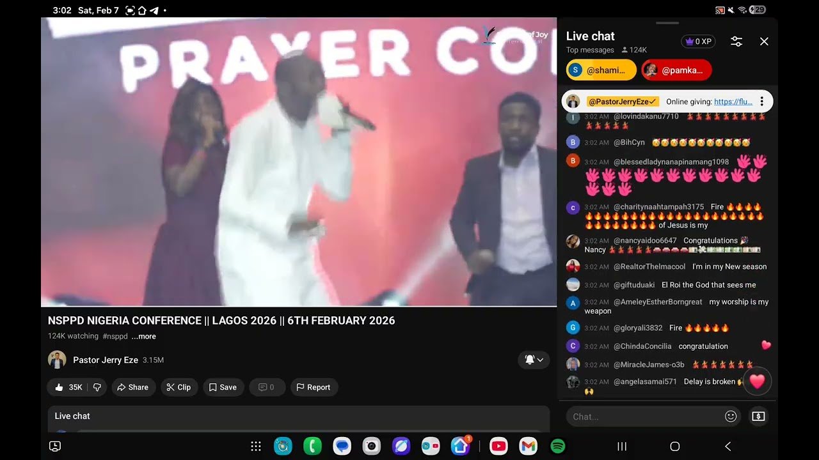This screenshot has height=460, width=819.
Task: Select message from @gloryali3832
Action: pyautogui.click(x=668, y=328)
